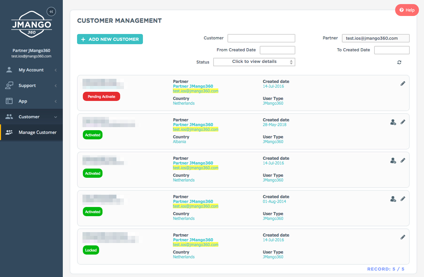Click Activated badge of 01-Aug-2014 customer
The image size is (424, 277).
(93, 212)
